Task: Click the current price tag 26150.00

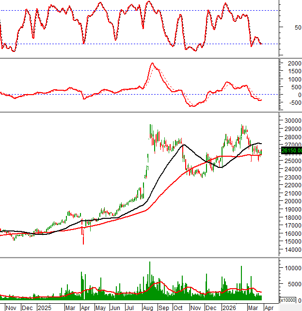Action: point(291,150)
